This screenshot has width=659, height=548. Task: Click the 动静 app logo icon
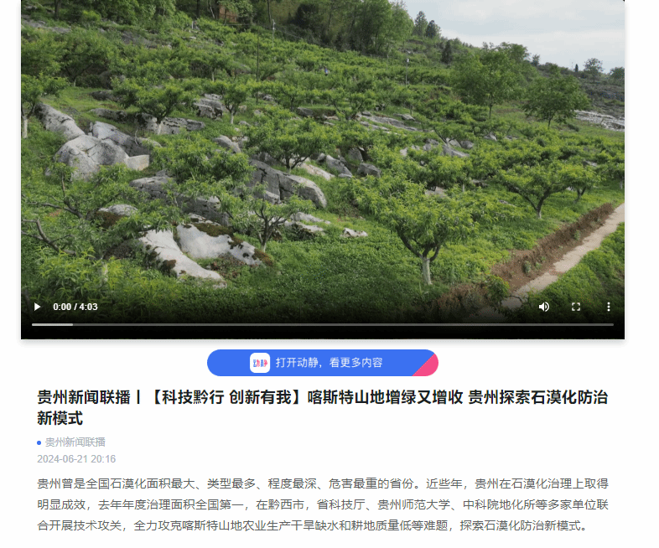point(260,363)
